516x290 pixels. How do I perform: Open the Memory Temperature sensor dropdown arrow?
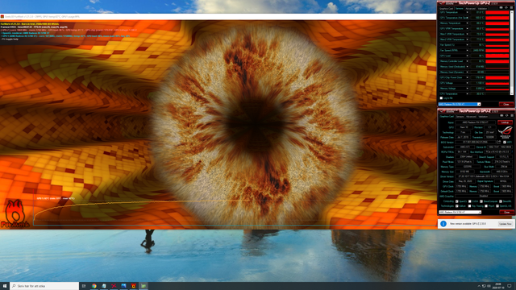[467, 23]
